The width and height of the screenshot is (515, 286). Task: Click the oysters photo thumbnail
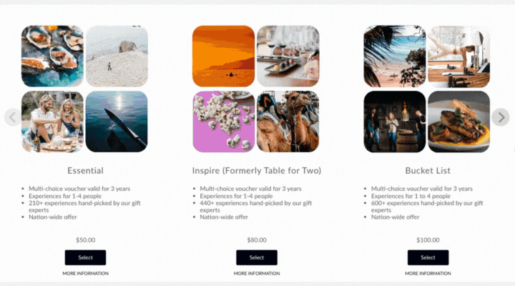(x=52, y=56)
